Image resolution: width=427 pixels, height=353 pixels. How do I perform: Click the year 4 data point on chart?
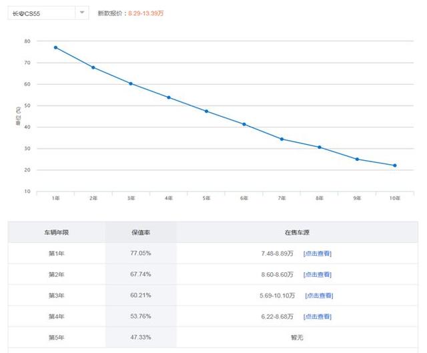pyautogui.click(x=169, y=97)
